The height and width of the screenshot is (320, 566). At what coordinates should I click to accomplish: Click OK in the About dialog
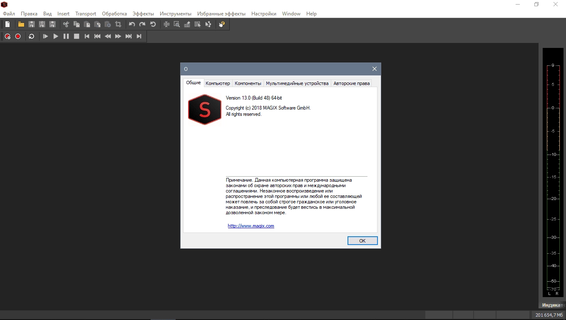[362, 241]
